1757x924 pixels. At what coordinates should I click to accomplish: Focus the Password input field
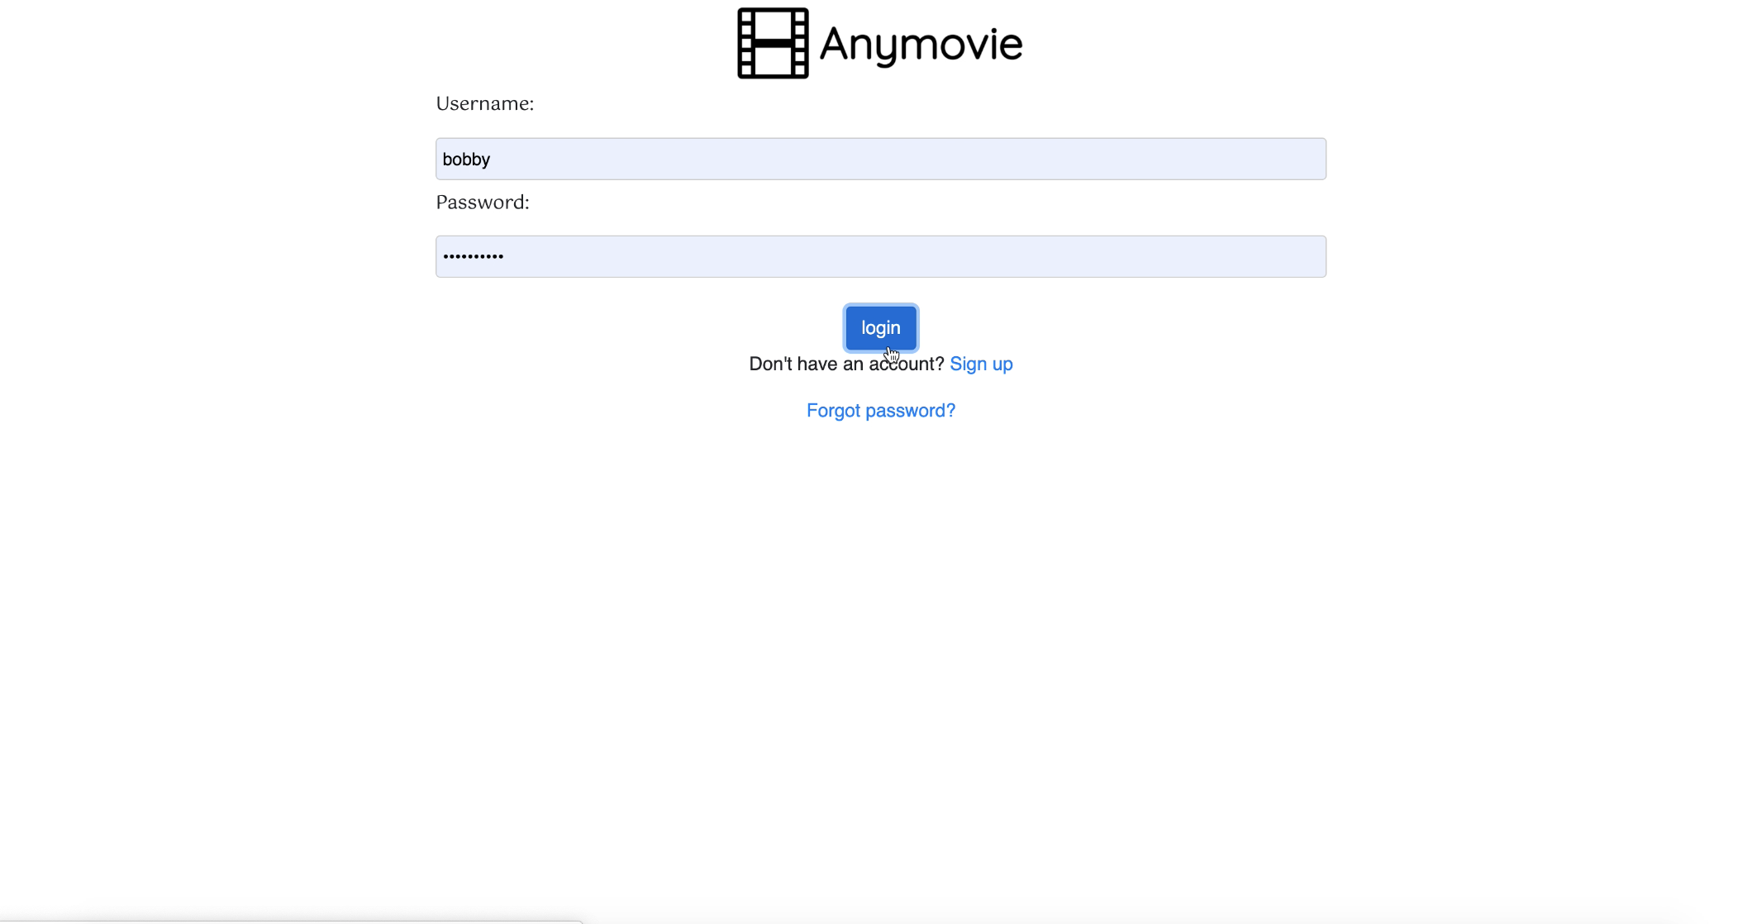click(880, 256)
